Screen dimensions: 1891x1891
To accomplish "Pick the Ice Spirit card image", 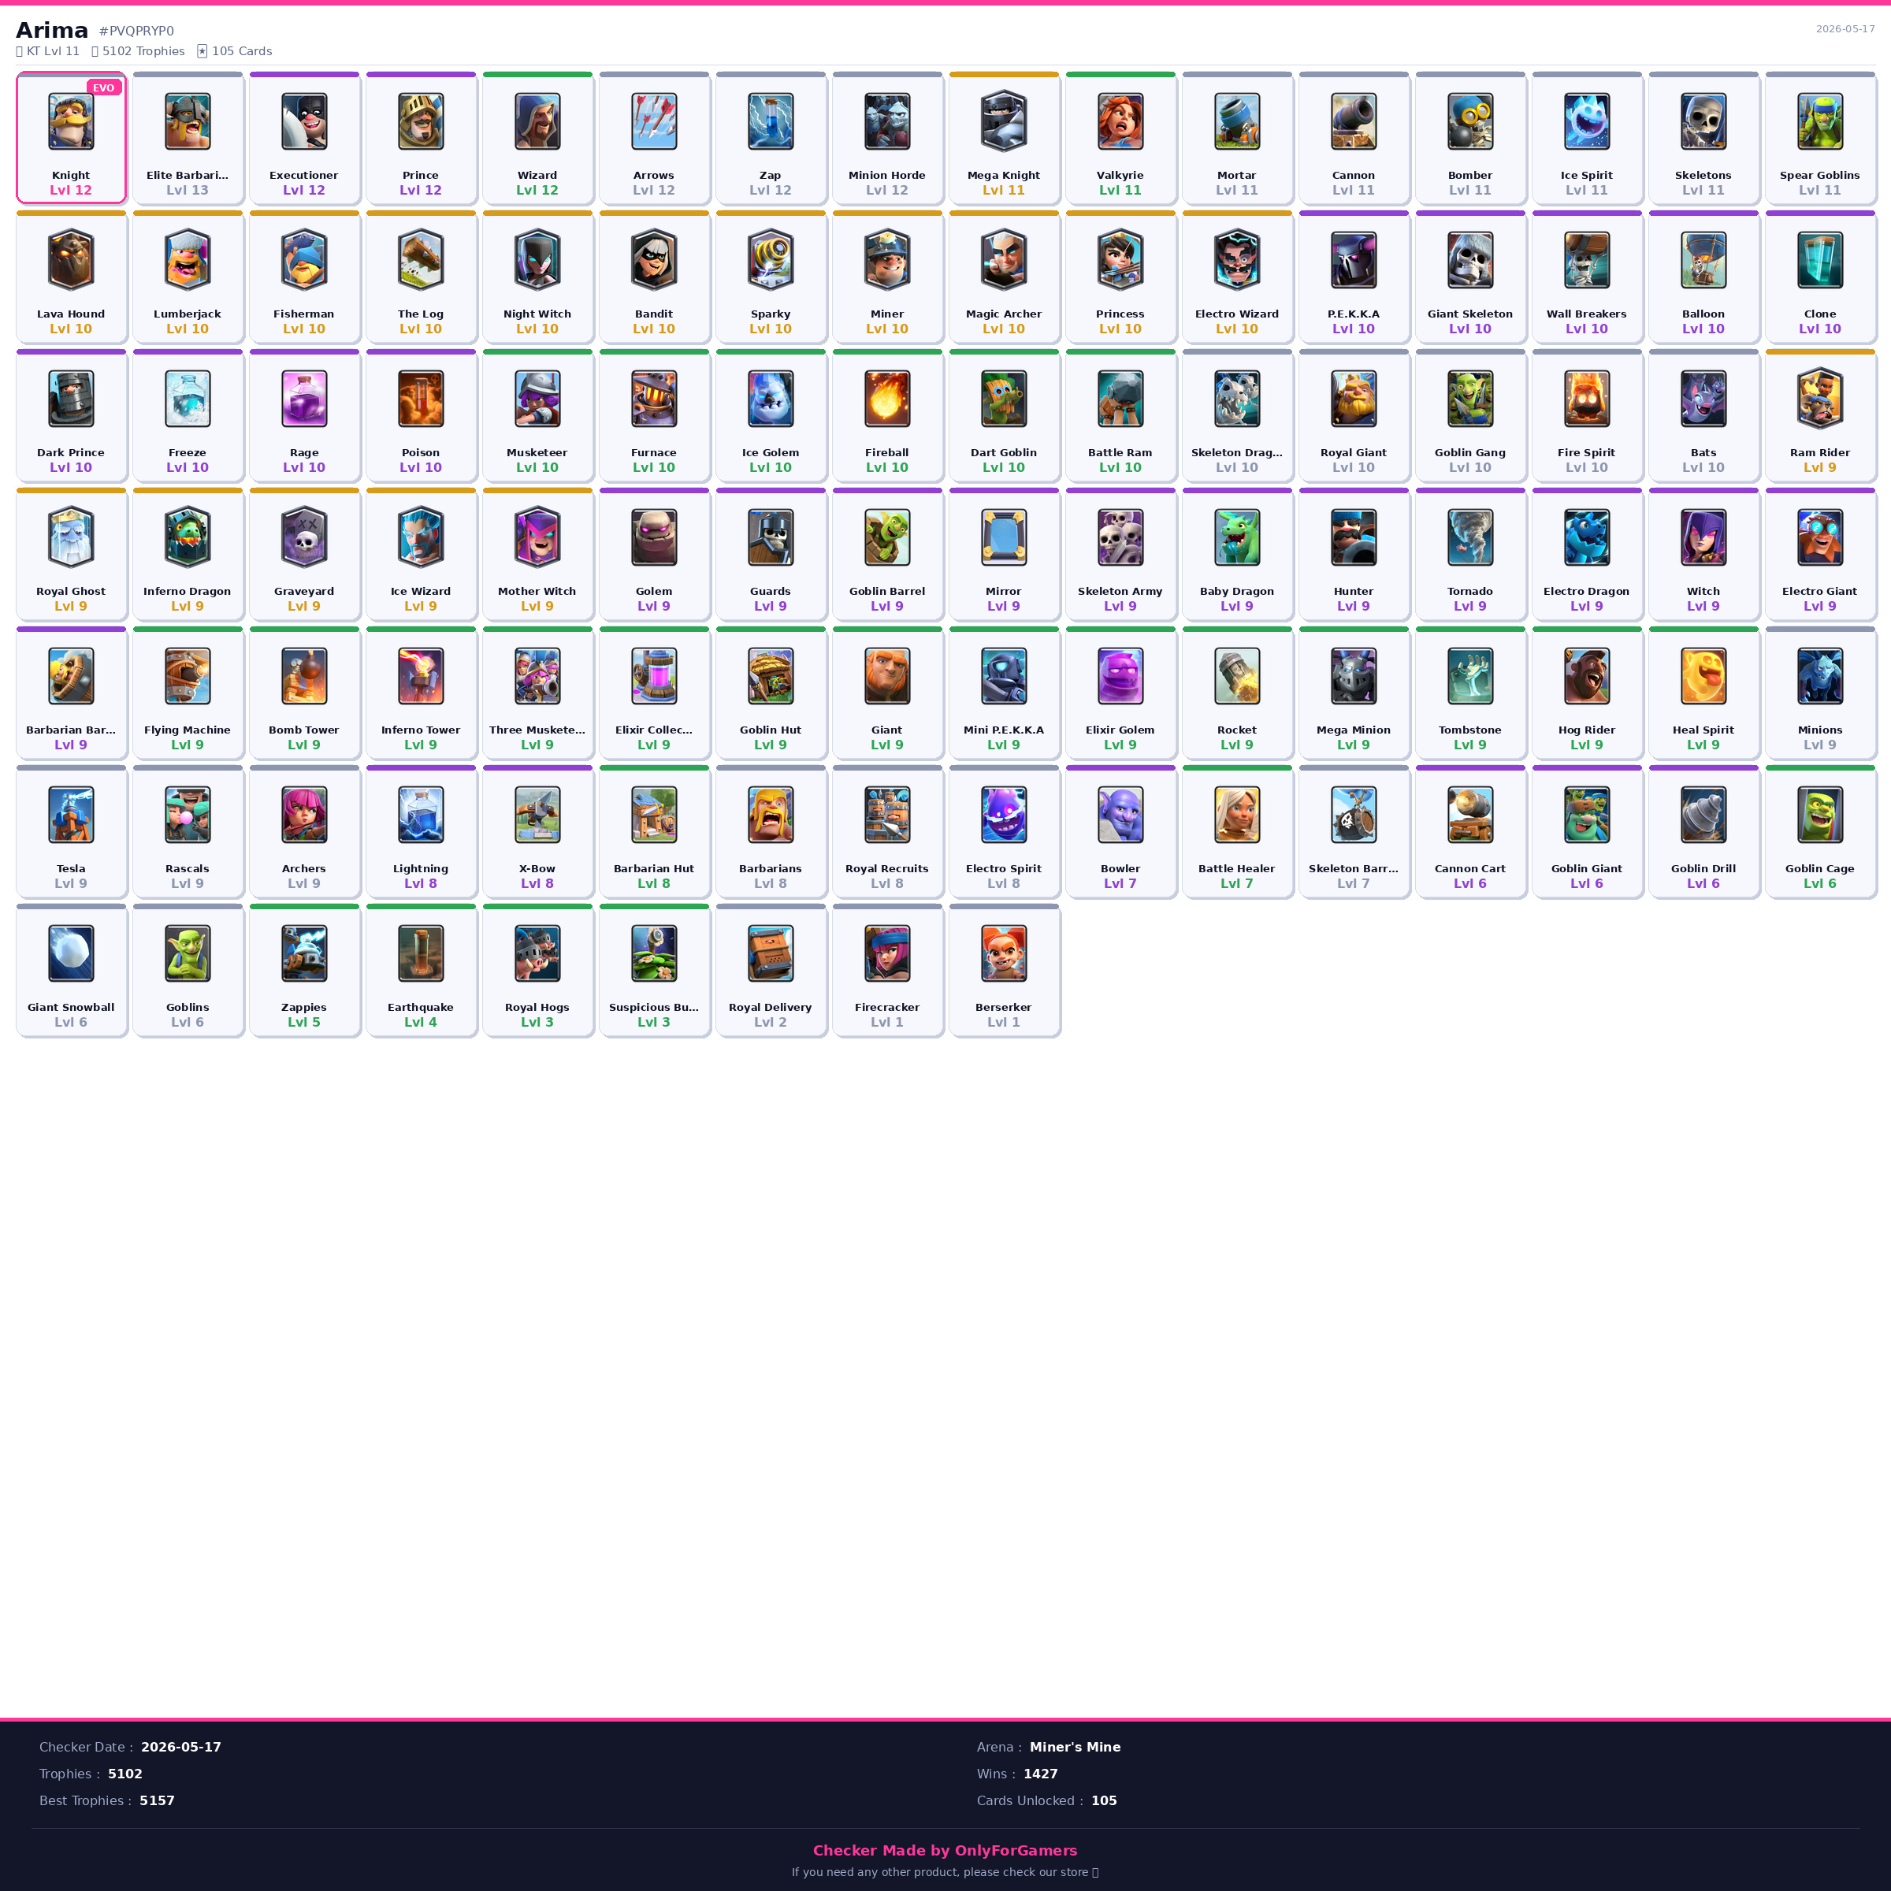I will 1587,121.
